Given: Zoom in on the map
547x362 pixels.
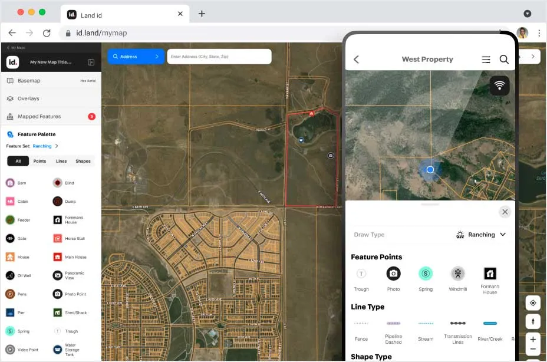Looking at the screenshot, I should (533, 339).
